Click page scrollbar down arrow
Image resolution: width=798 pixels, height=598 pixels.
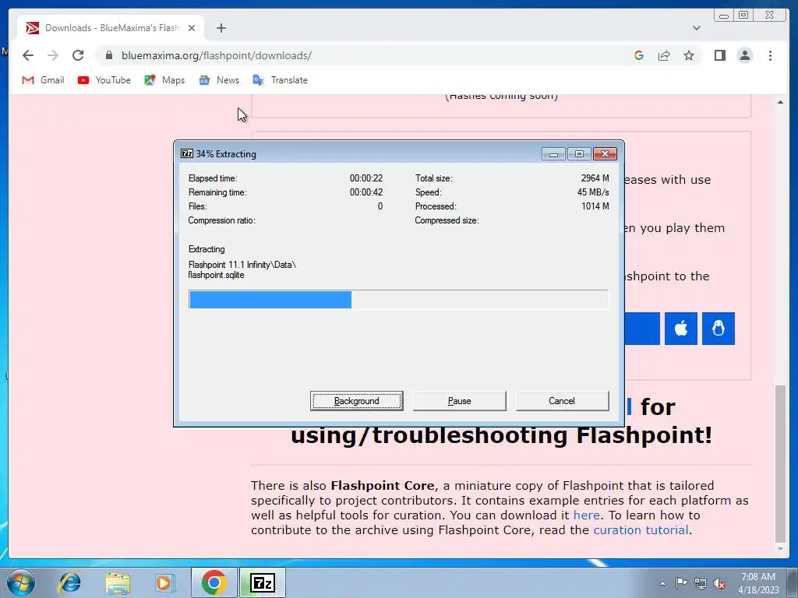(780, 549)
